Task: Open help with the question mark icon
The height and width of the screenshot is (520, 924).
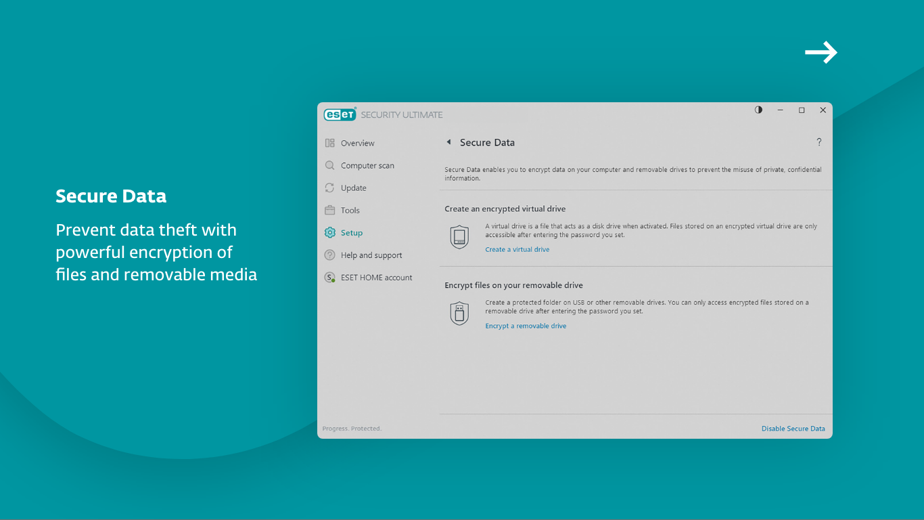Action: tap(819, 142)
